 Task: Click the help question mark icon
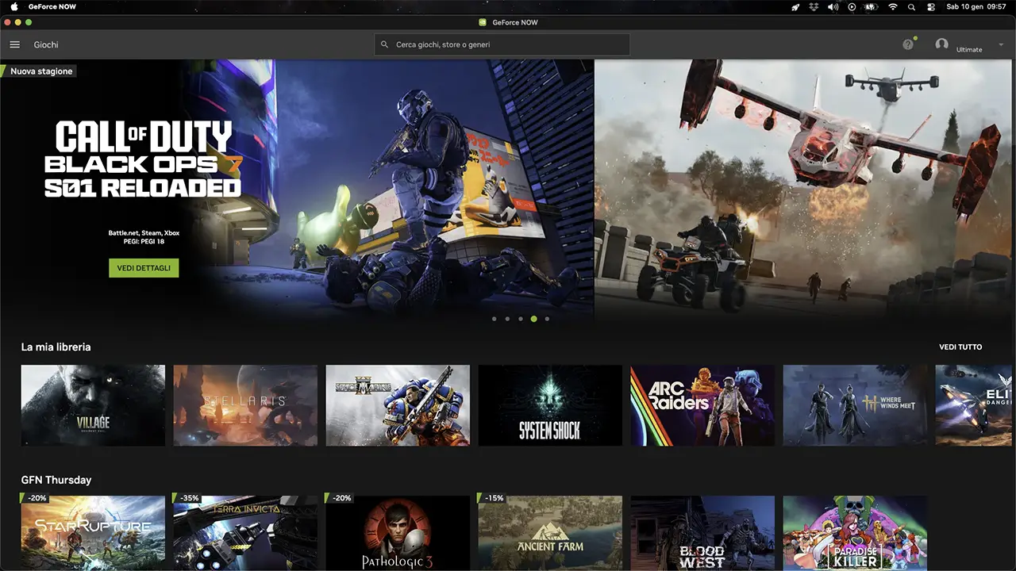pos(907,44)
